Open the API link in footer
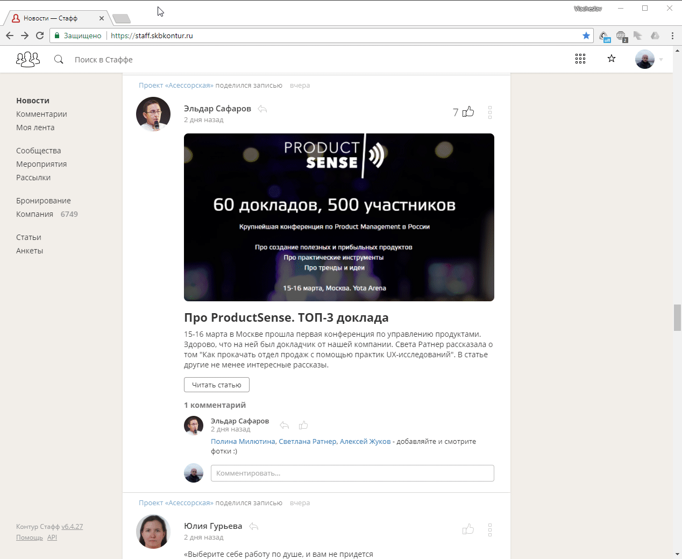This screenshot has width=682, height=559. tap(52, 537)
